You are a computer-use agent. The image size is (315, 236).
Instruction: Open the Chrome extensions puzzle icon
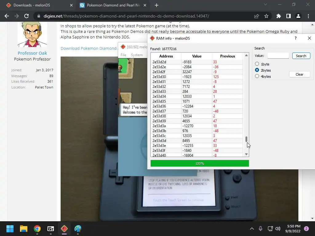pyautogui.click(x=279, y=16)
